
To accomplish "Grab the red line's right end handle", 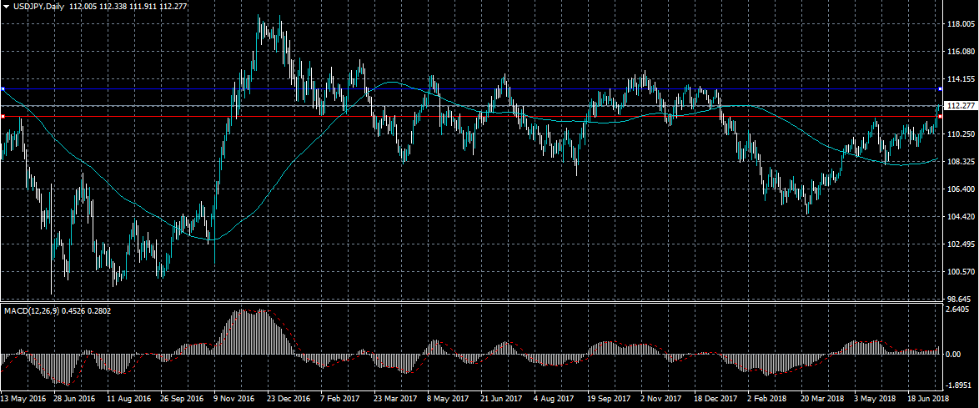I will [x=941, y=117].
